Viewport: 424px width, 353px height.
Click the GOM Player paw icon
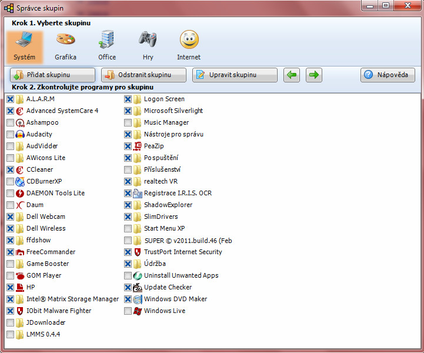(x=20, y=276)
